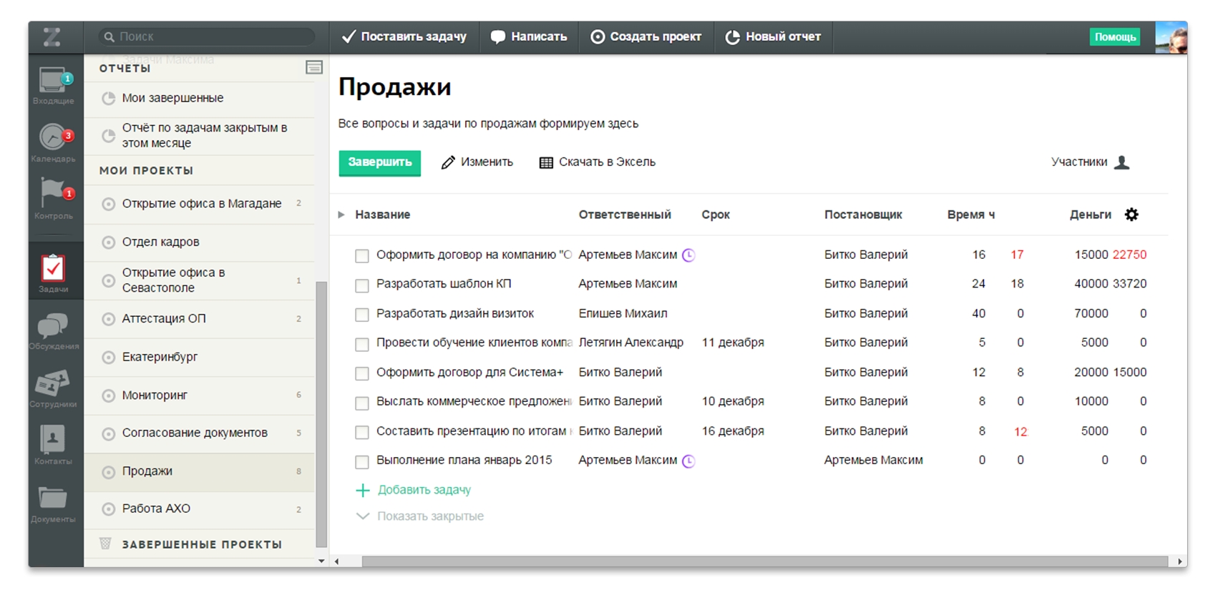This screenshot has height=600, width=1218.
Task: Open Сотрудники cards icon in sidebar
Action: 52,383
